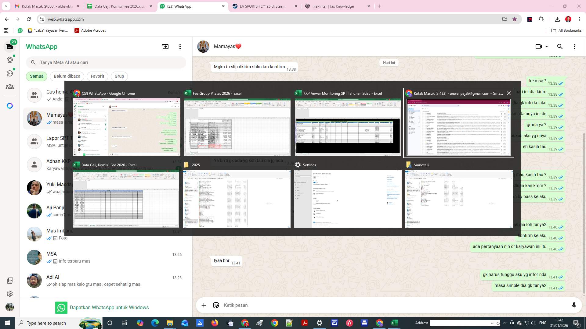Viewport: 586px width, 329px height.
Task: Start a new chat with the new-chat icon
Action: coord(165,46)
